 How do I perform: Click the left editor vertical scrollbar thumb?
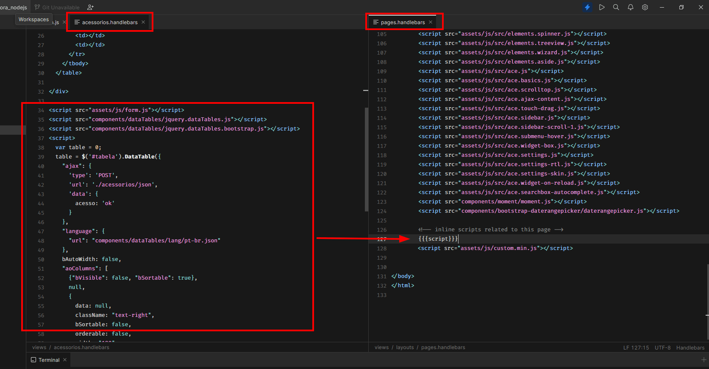pyautogui.click(x=366, y=159)
